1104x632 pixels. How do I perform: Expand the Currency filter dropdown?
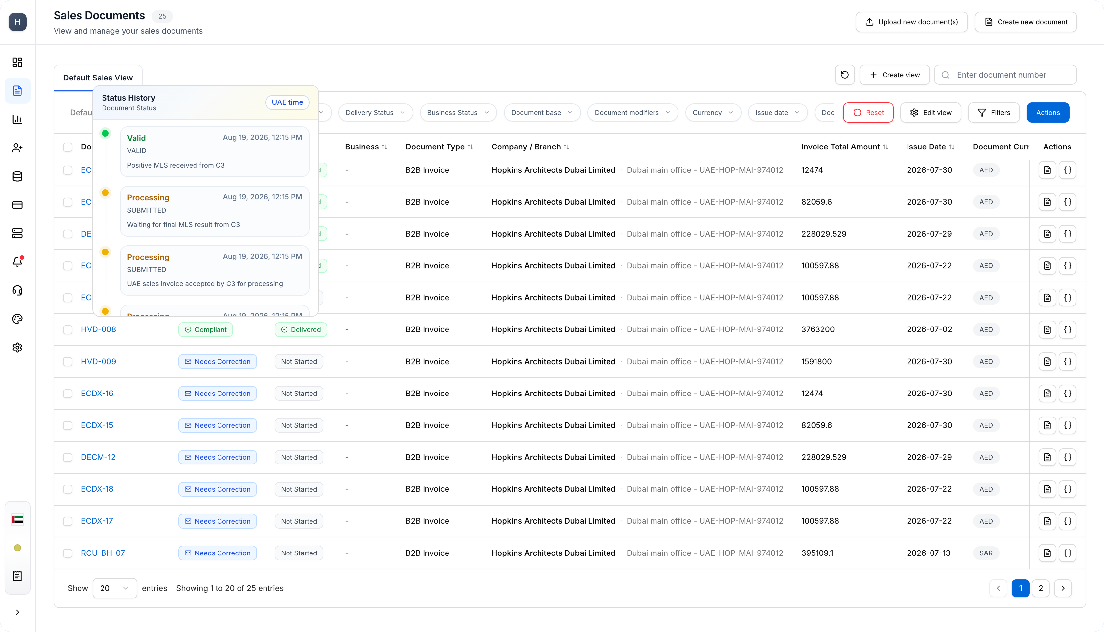point(713,112)
